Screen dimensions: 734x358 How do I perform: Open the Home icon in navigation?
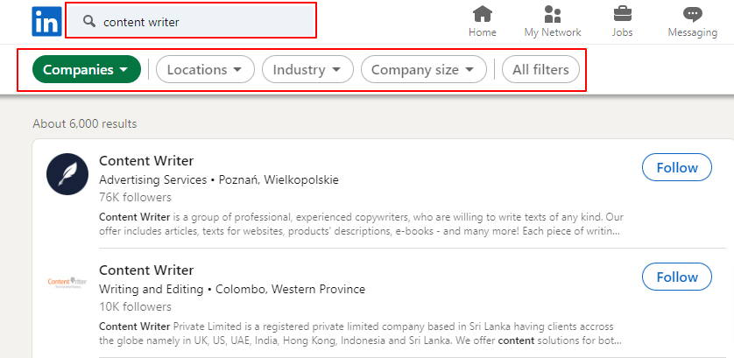(x=483, y=14)
